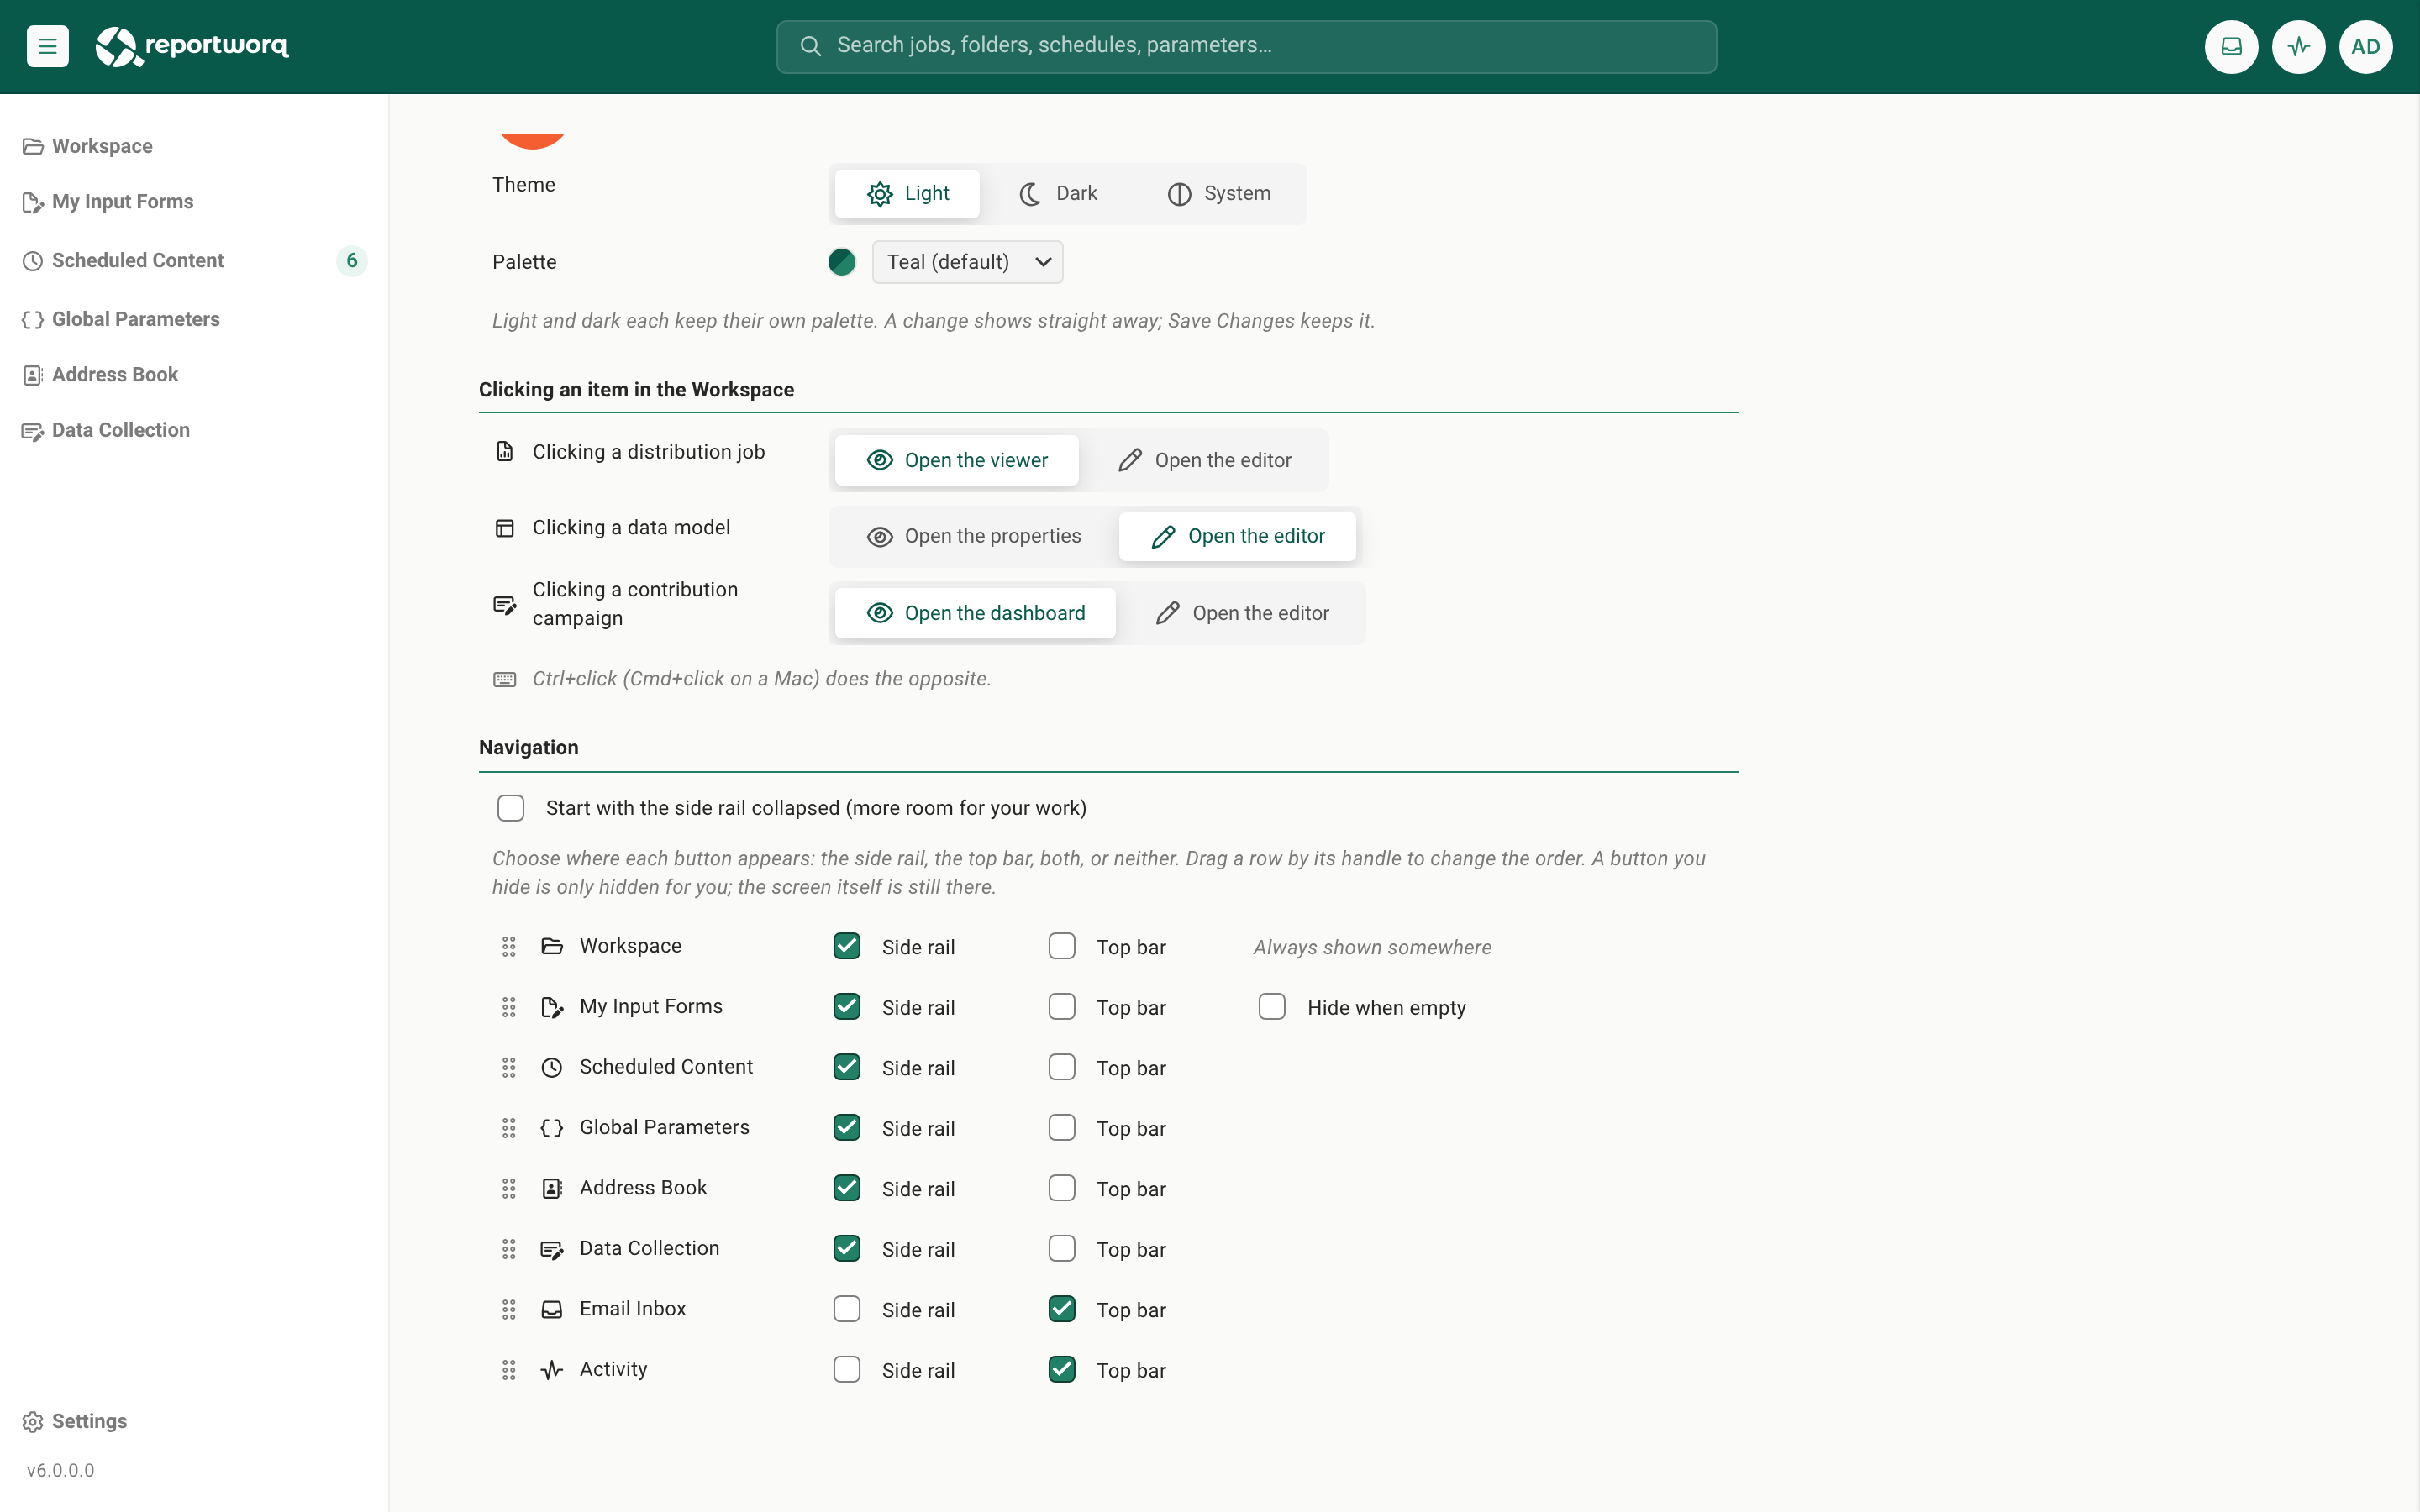Click the search jobs input field
This screenshot has width=2420, height=1512.
coord(1246,46)
